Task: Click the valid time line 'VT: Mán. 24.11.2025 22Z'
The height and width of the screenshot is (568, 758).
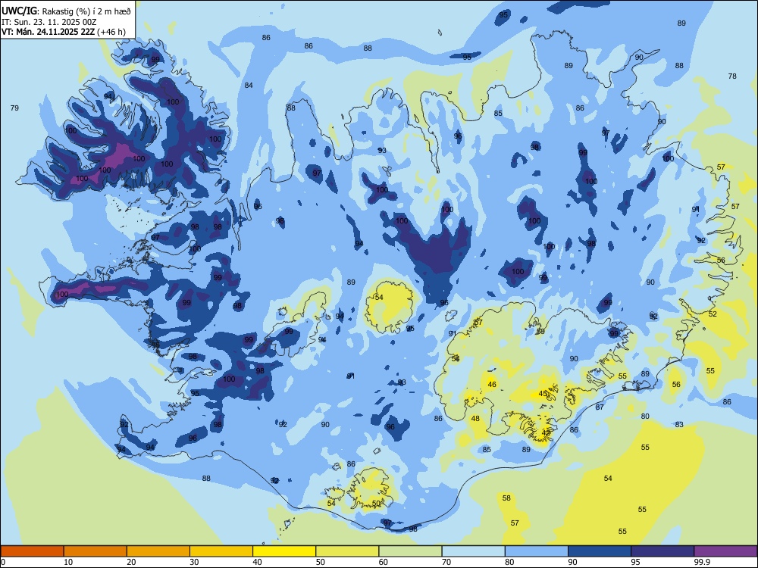Action: [48, 32]
